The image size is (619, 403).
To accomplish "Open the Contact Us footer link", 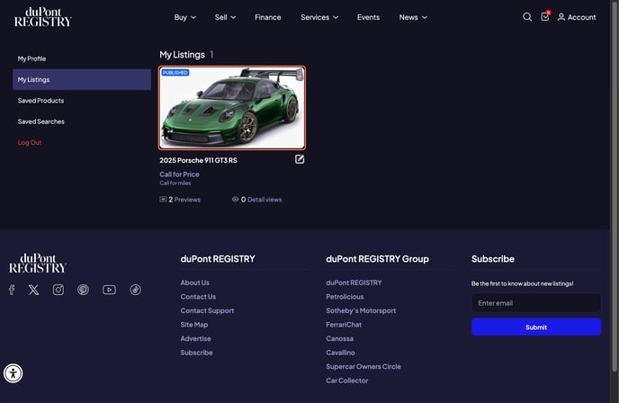I will pyautogui.click(x=198, y=297).
